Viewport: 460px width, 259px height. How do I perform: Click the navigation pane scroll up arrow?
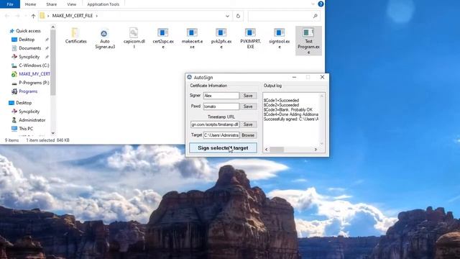click(52, 27)
